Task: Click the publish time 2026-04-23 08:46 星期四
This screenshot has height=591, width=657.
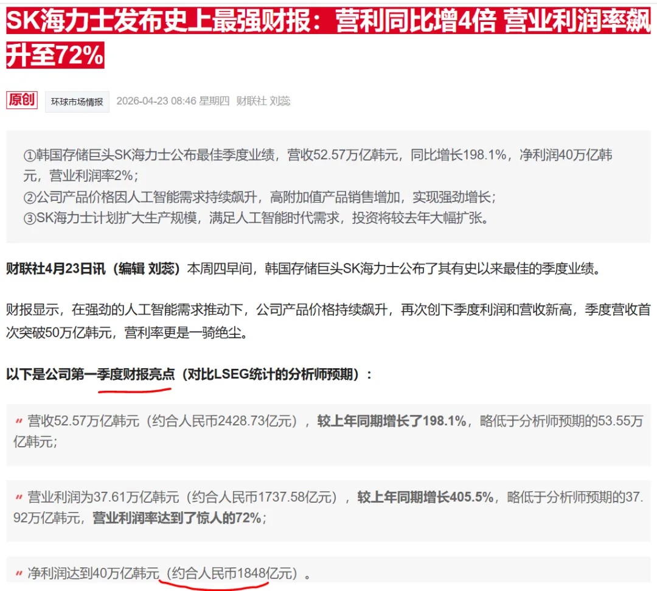Action: (173, 101)
